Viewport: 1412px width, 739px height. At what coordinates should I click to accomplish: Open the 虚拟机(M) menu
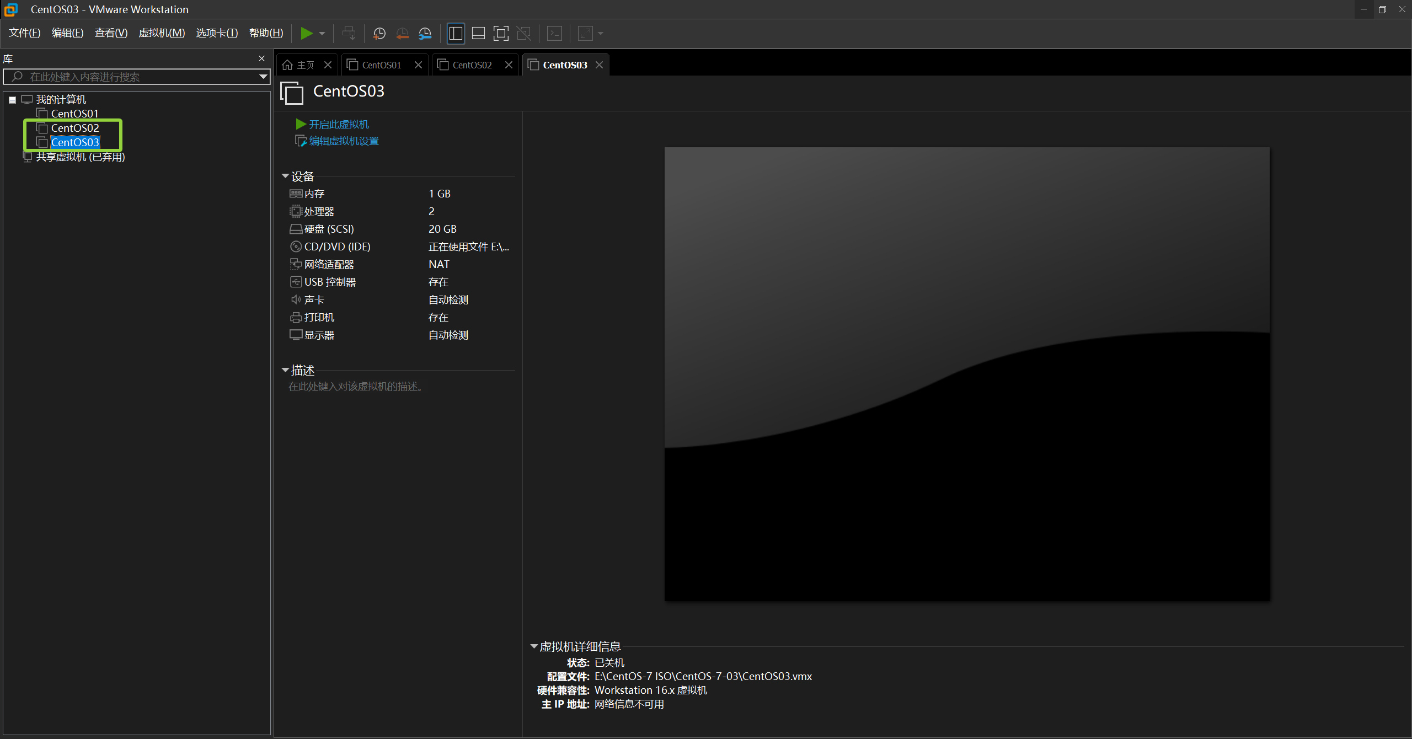point(161,33)
